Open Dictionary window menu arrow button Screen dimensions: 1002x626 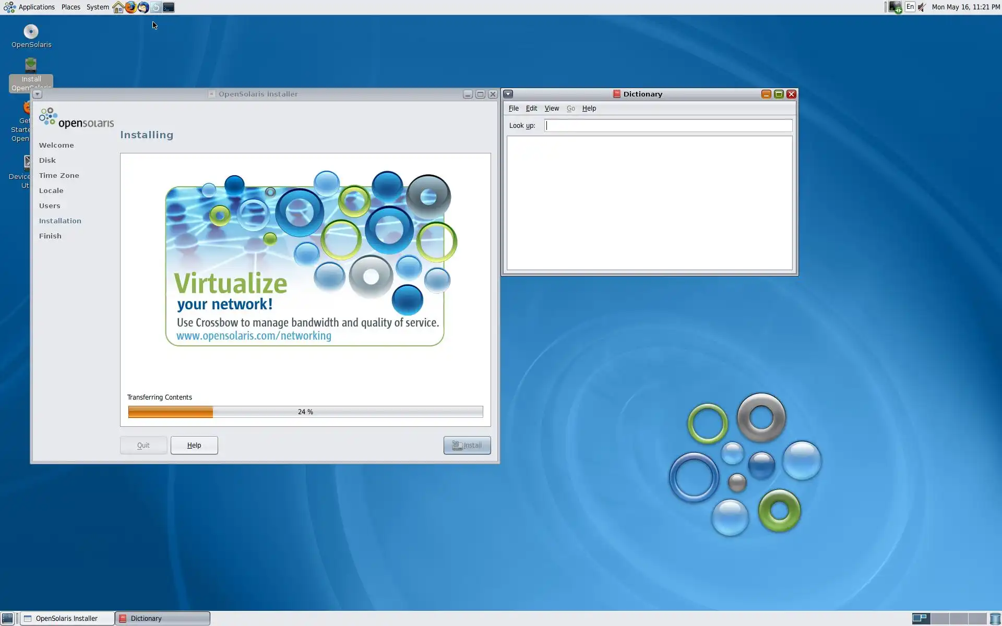tap(508, 94)
